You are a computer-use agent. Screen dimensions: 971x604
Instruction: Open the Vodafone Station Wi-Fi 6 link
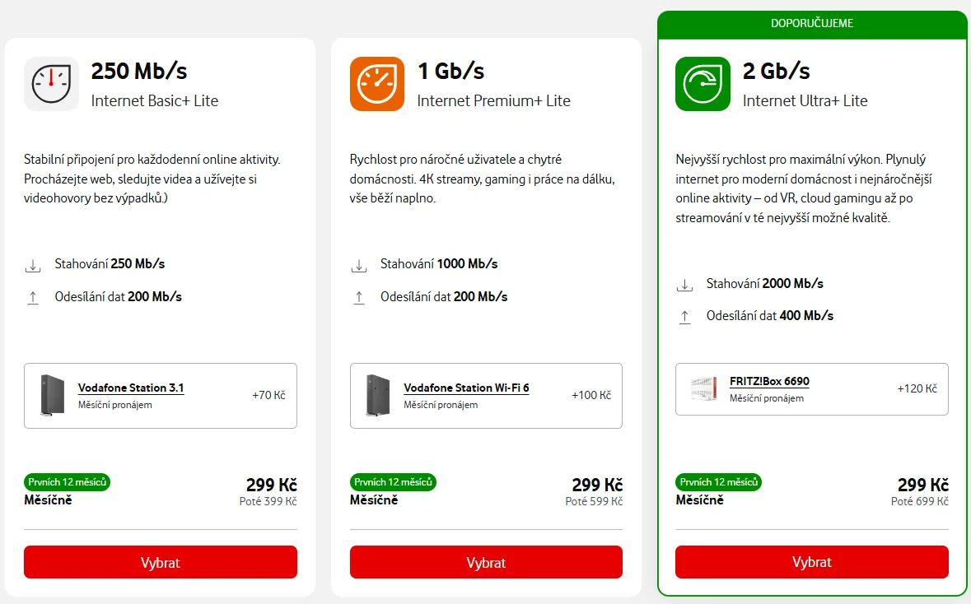(x=466, y=388)
